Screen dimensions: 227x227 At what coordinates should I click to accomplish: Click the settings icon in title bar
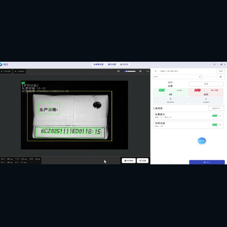click(x=214, y=64)
